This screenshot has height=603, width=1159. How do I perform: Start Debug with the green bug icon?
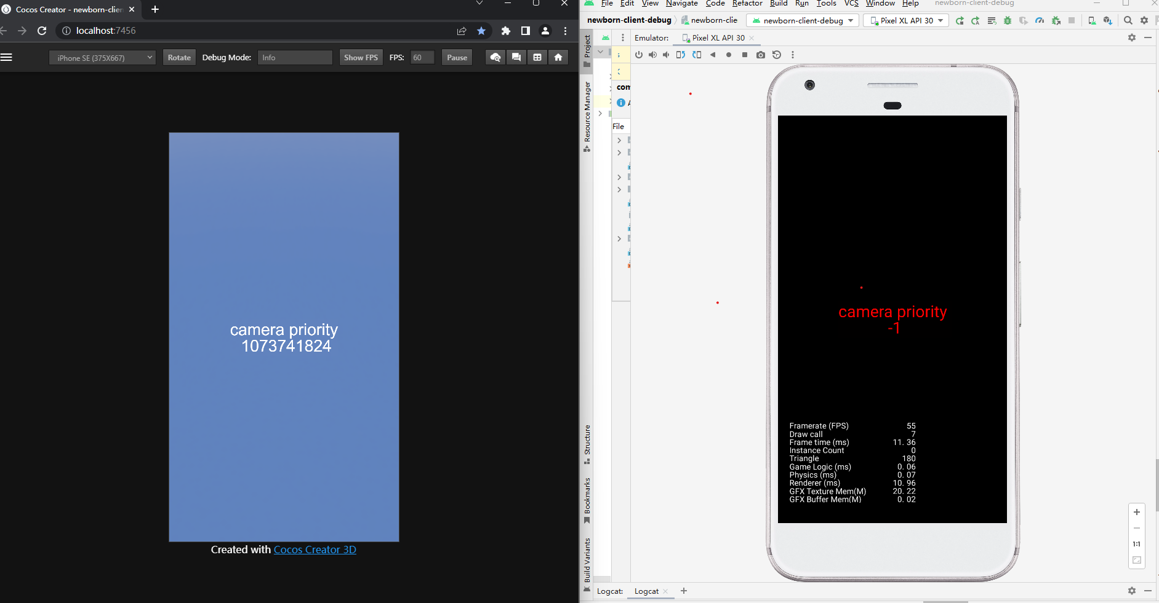click(1008, 20)
